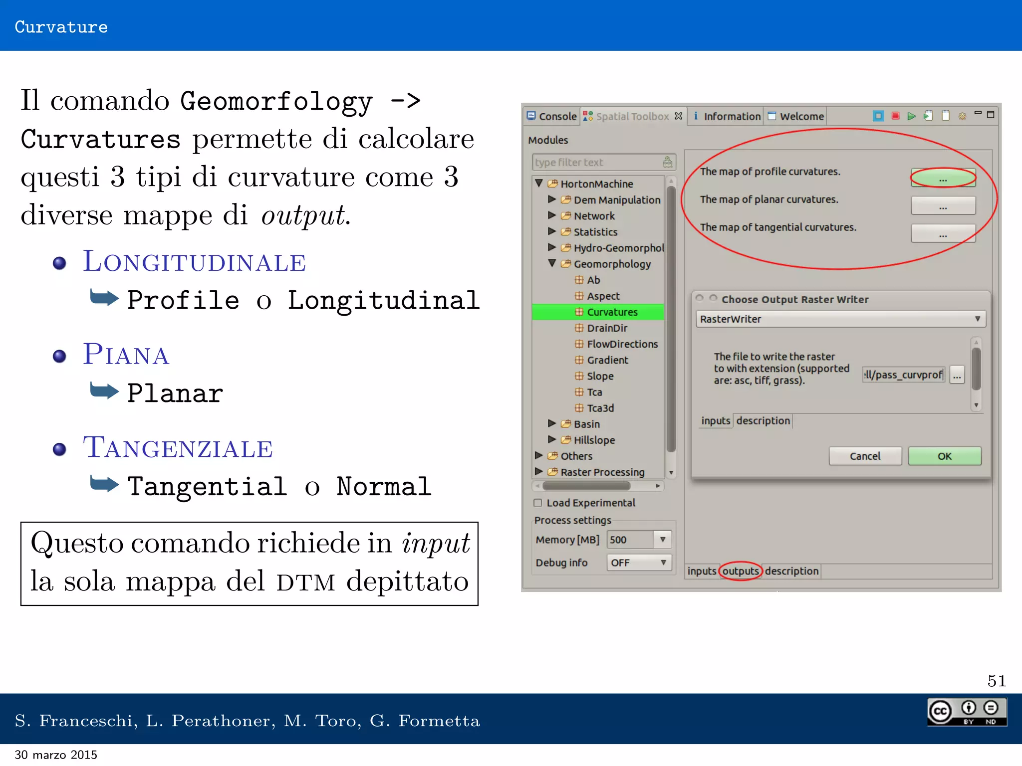
Task: Run module with green play icon
Action: pos(912,116)
